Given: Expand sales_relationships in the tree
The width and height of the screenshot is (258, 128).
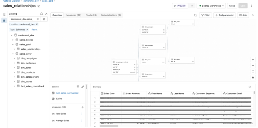Looking at the screenshot, I should click(14, 49).
